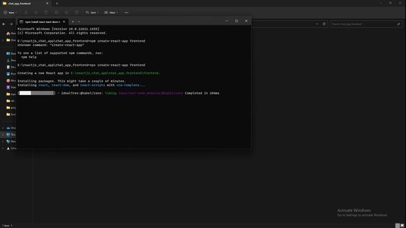Screen dimensions: 406x228
Task: Select the npm install terminal tab
Action: click(x=43, y=22)
